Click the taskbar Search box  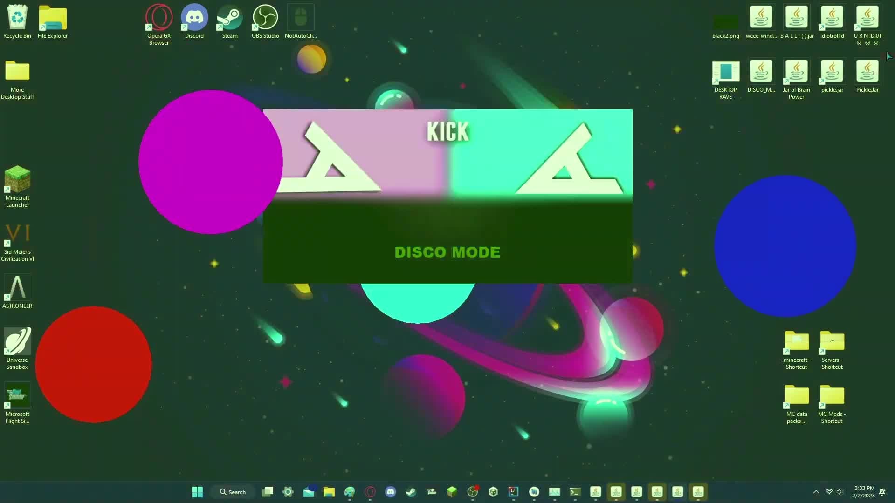pyautogui.click(x=233, y=492)
